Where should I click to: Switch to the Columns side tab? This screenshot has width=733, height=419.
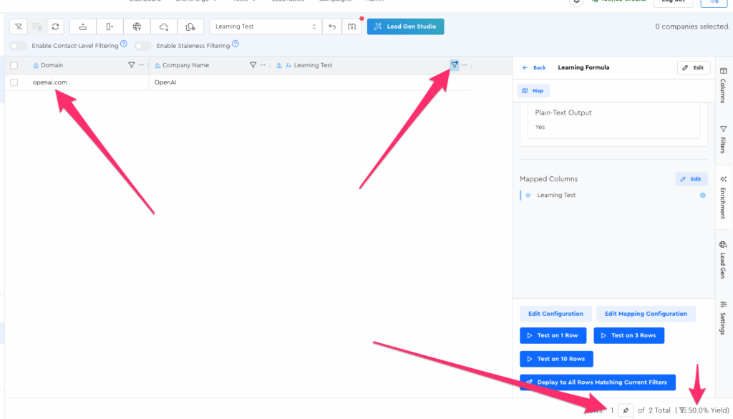coord(722,85)
